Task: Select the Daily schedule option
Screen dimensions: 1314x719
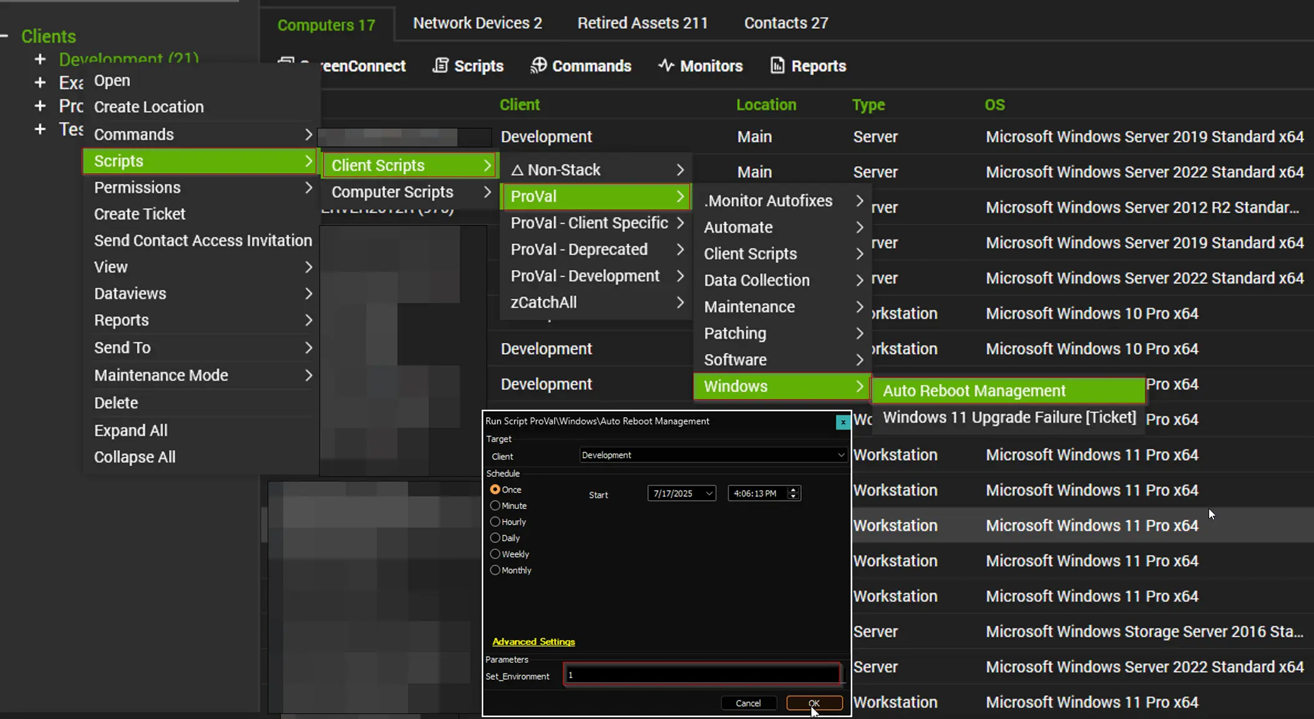Action: coord(495,538)
